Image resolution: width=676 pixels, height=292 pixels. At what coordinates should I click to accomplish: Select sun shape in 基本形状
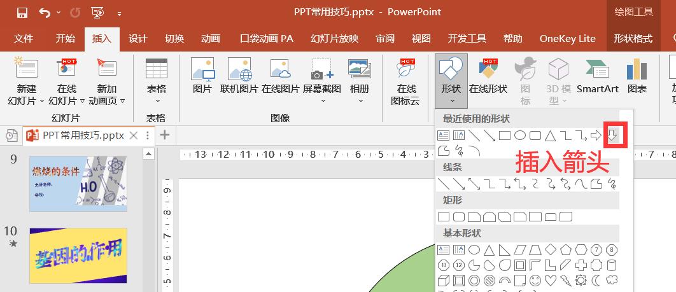click(x=581, y=281)
